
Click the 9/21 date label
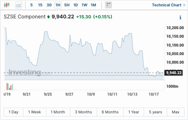[27, 94]
